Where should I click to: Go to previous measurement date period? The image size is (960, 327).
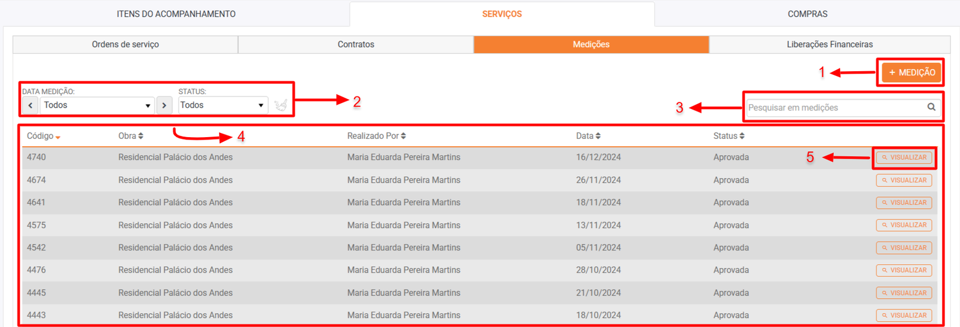tap(30, 105)
